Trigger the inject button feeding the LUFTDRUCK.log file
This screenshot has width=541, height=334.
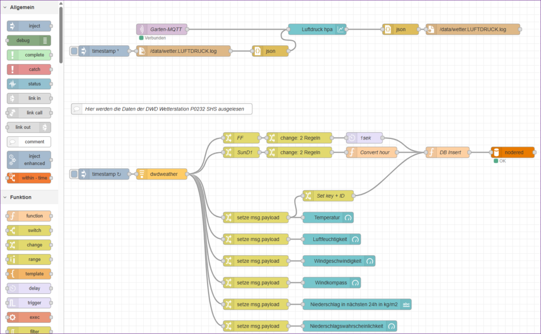[74, 51]
